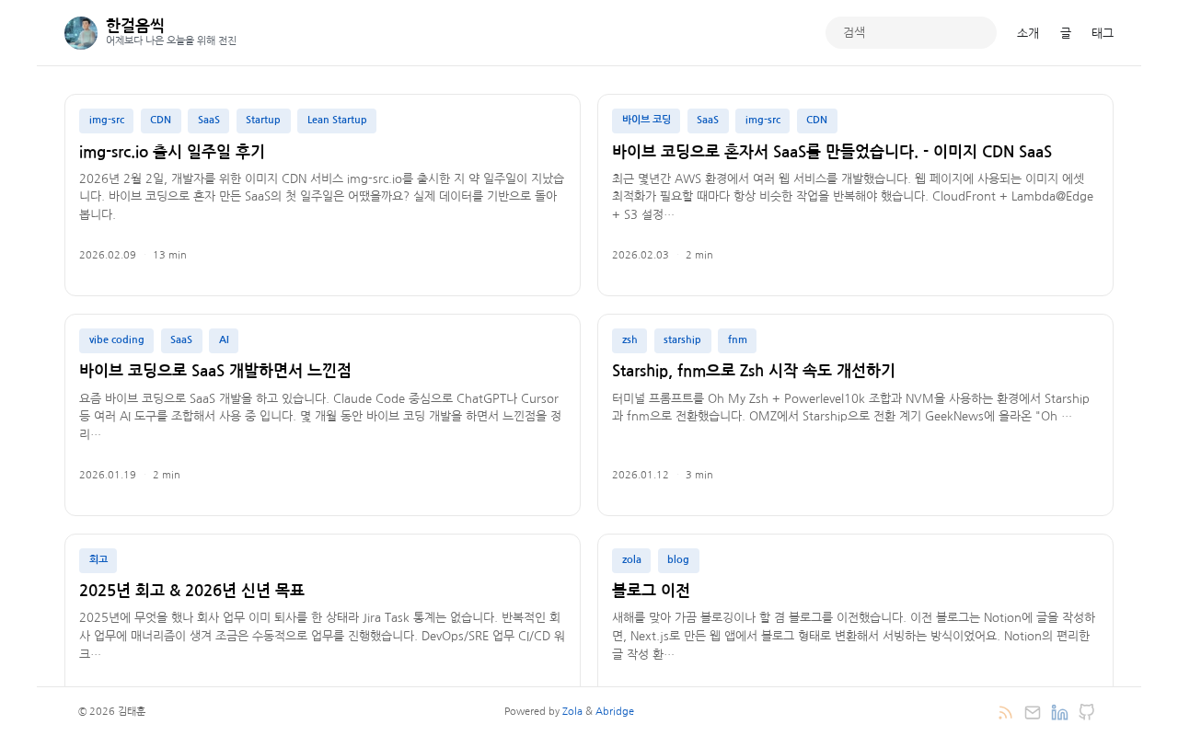Select the starship tag
The height and width of the screenshot is (736, 1178).
pyautogui.click(x=682, y=340)
